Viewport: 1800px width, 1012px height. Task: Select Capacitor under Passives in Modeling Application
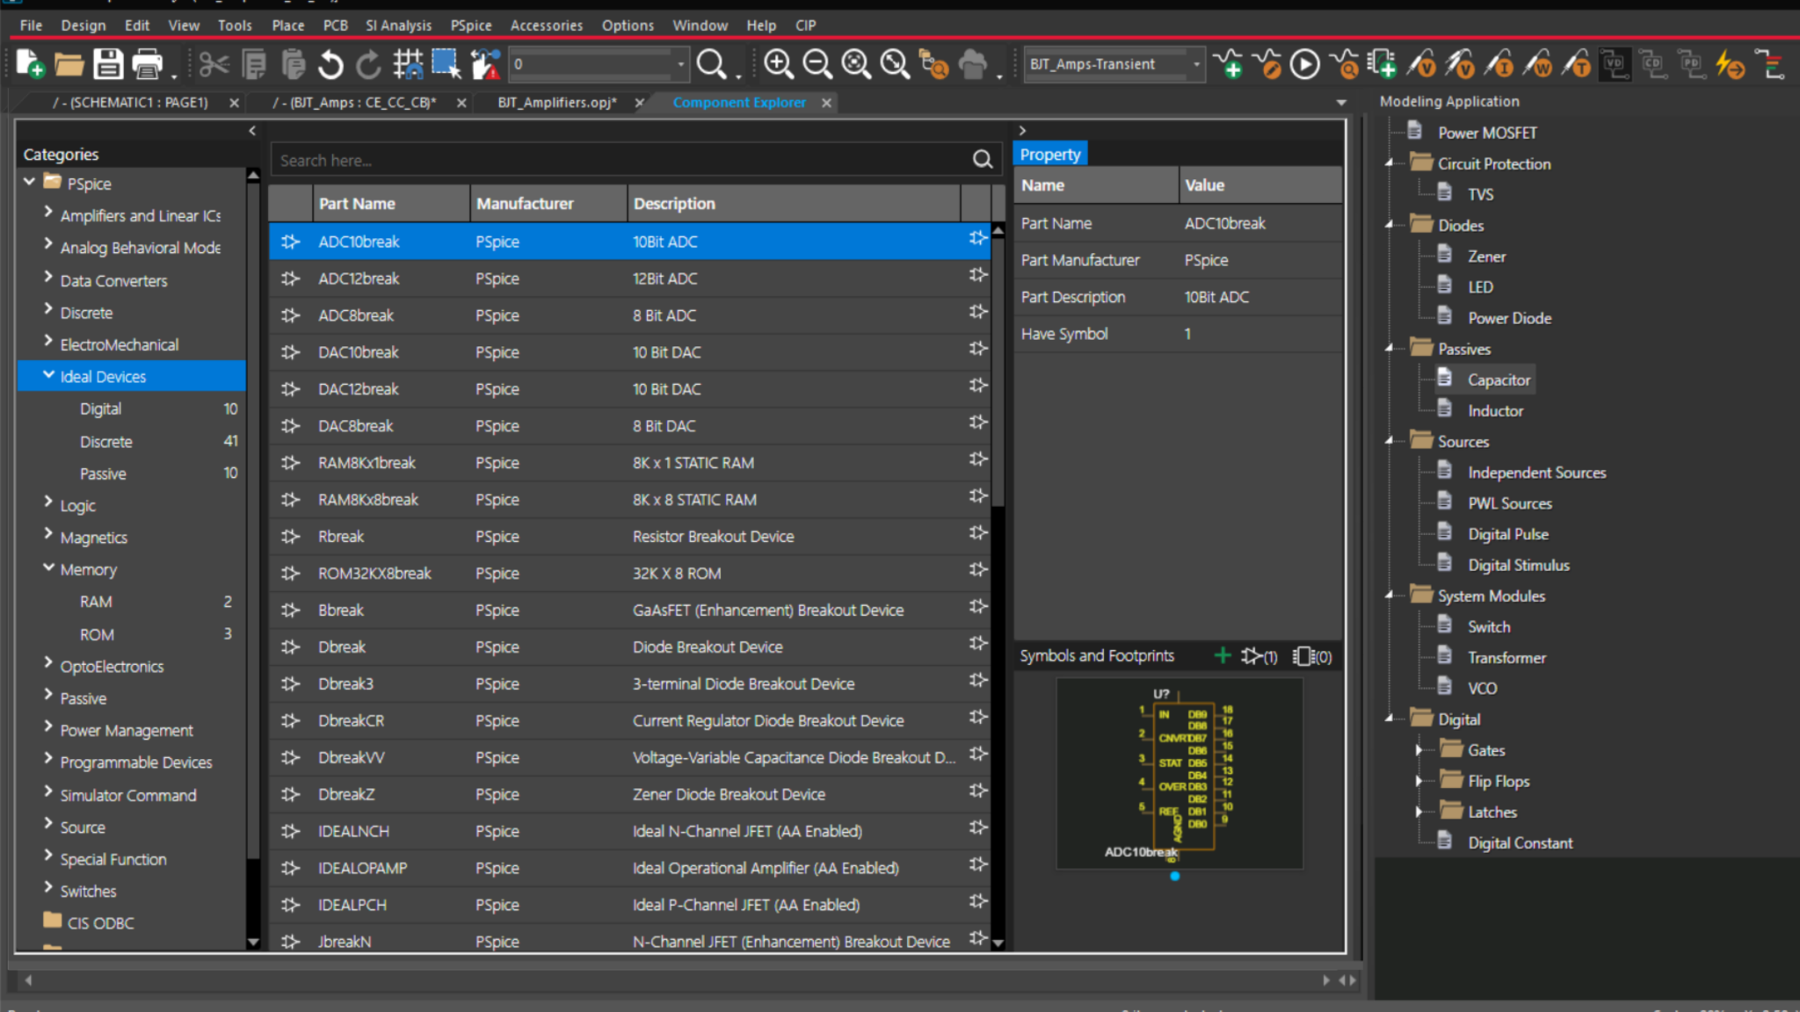pyautogui.click(x=1499, y=379)
